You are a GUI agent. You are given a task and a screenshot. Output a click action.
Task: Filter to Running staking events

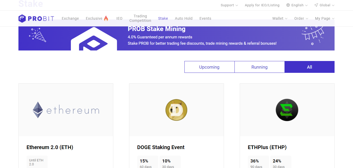[x=259, y=67]
